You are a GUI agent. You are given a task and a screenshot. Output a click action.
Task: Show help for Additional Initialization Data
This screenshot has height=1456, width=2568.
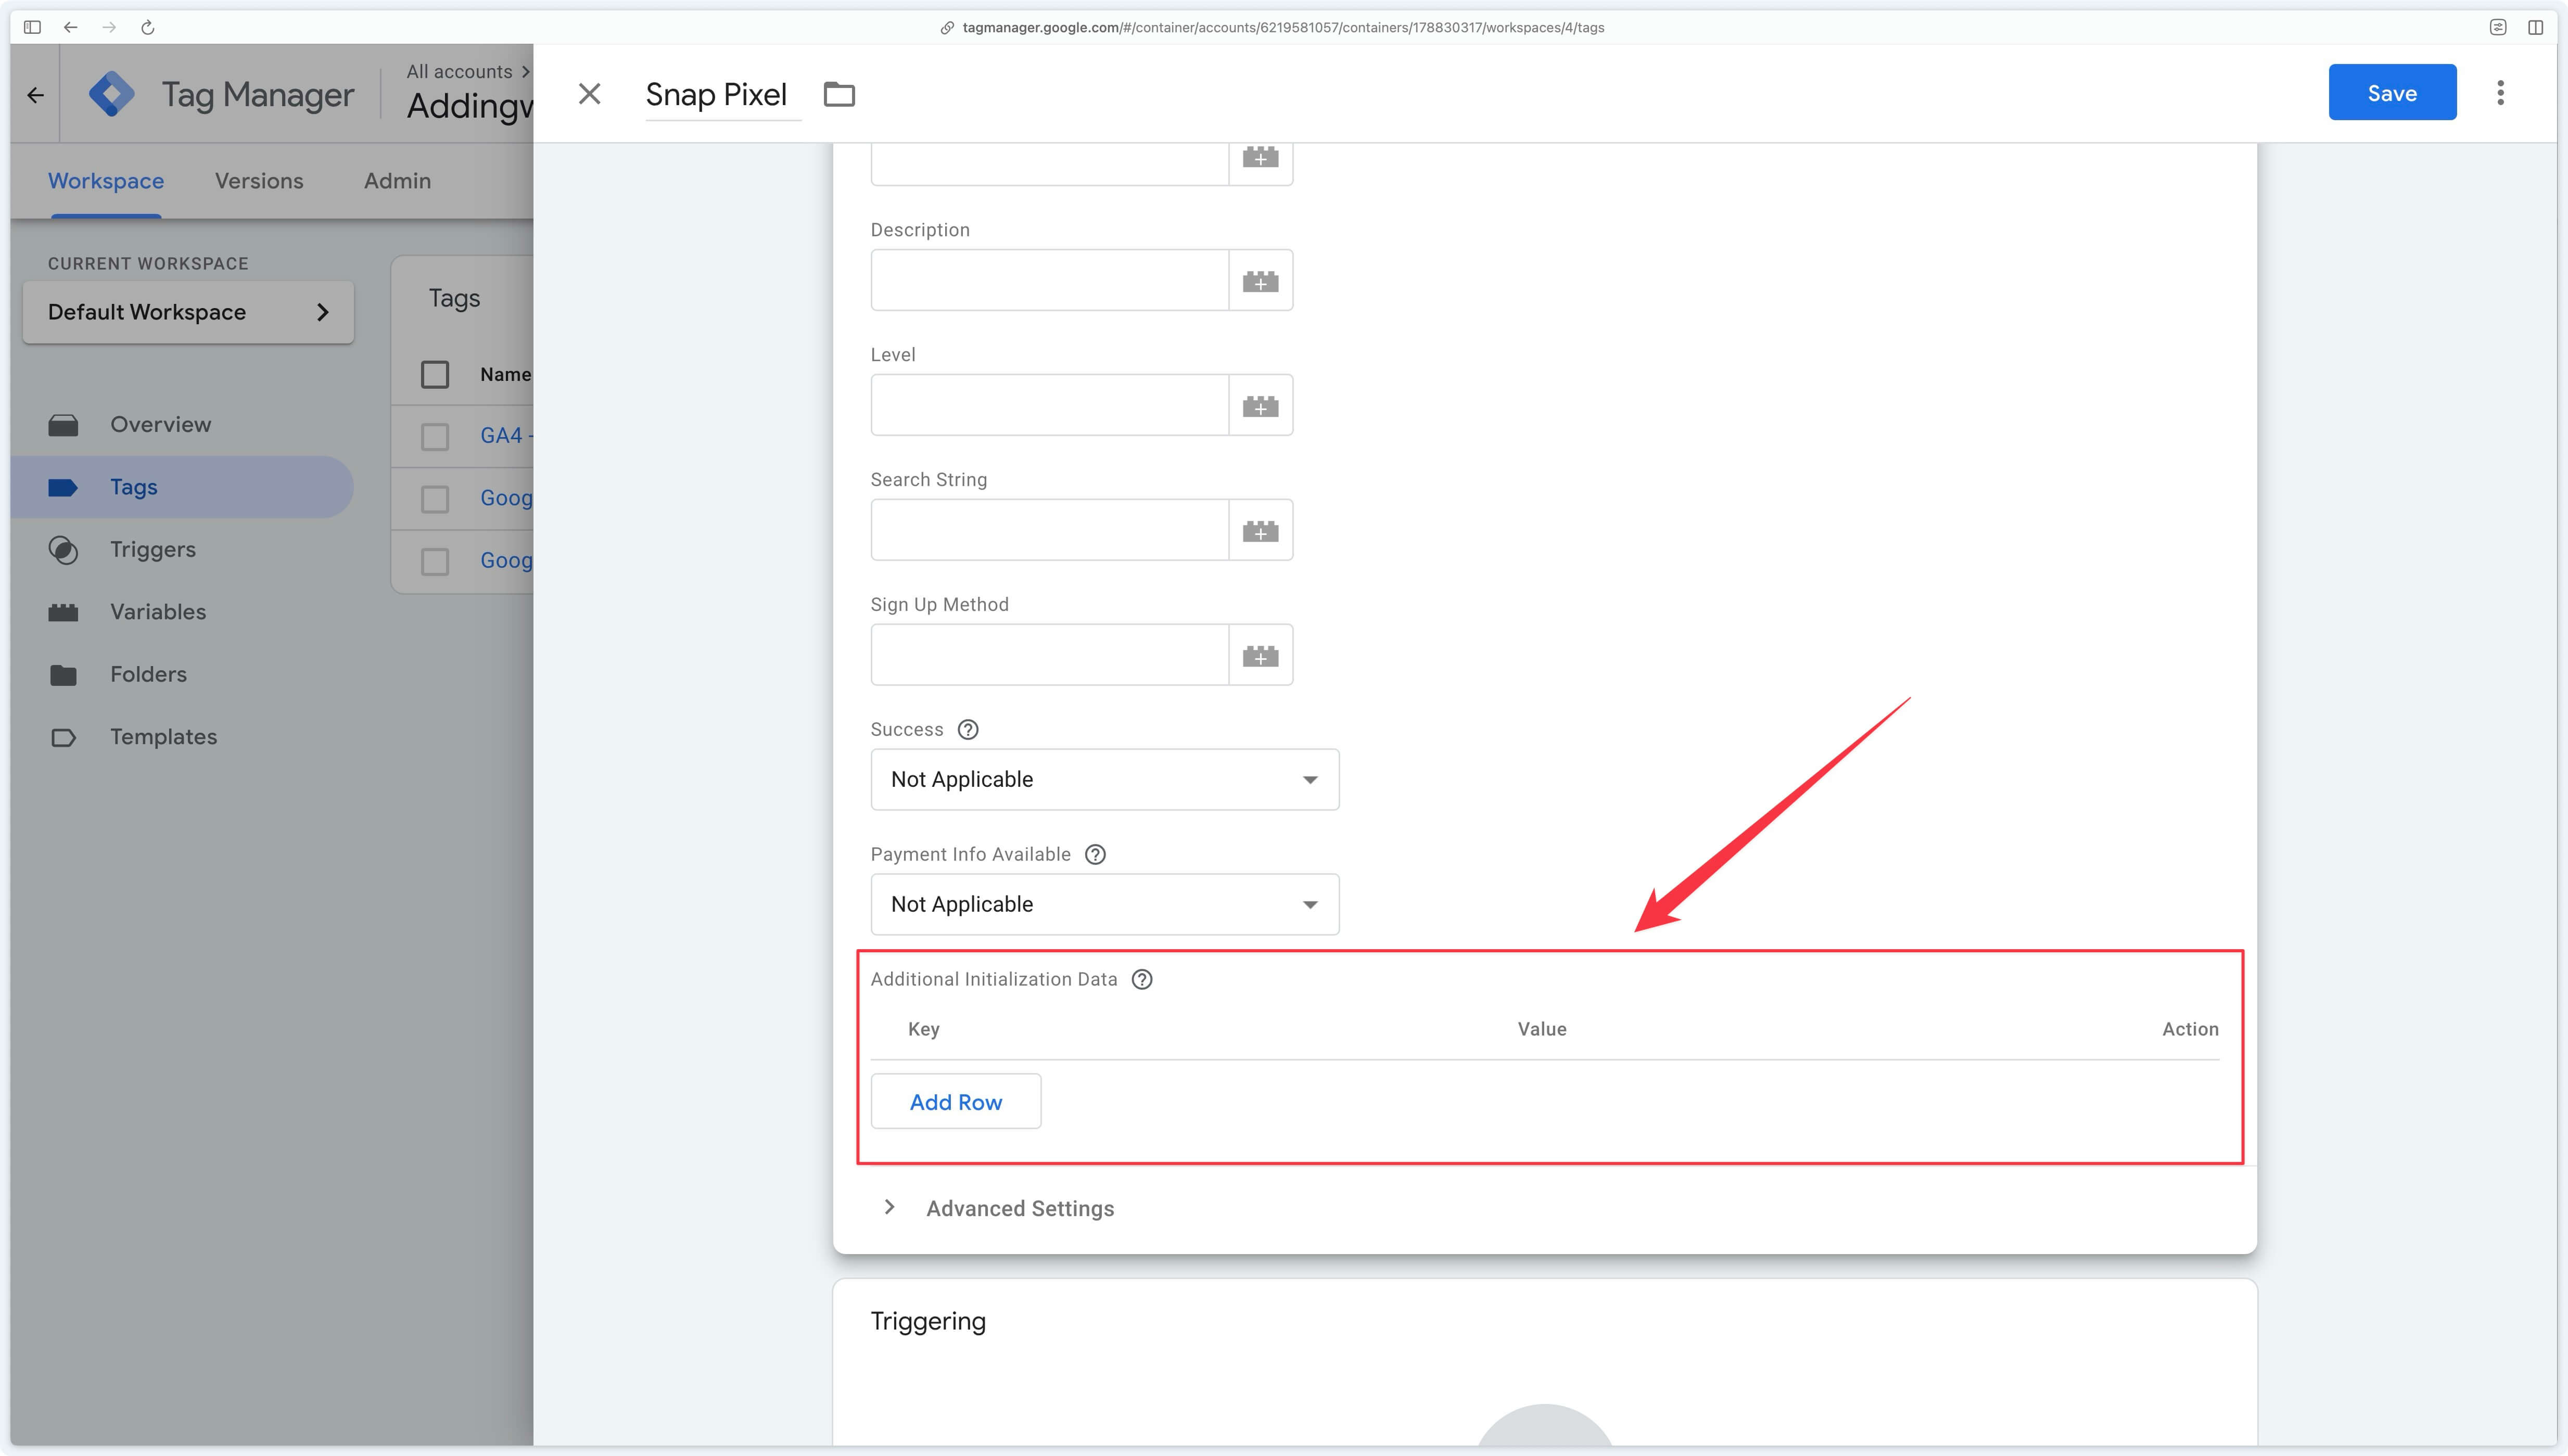coord(1142,980)
